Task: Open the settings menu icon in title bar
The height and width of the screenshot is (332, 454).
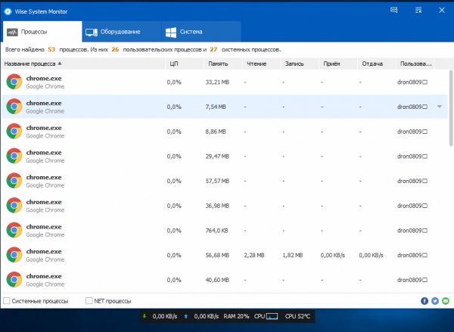Action: 418,11
